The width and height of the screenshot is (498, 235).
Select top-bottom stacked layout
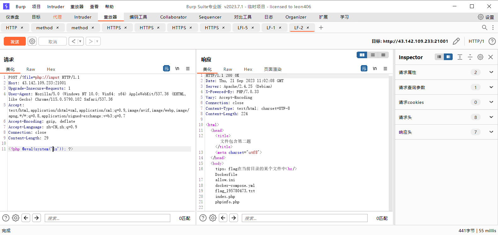373,55
